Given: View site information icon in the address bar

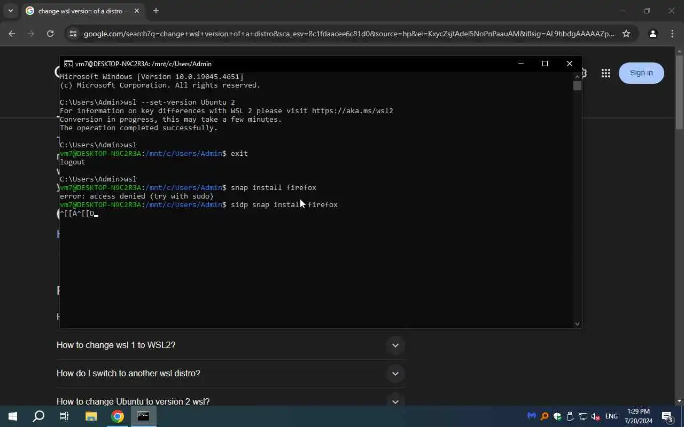Looking at the screenshot, I should coord(74,34).
